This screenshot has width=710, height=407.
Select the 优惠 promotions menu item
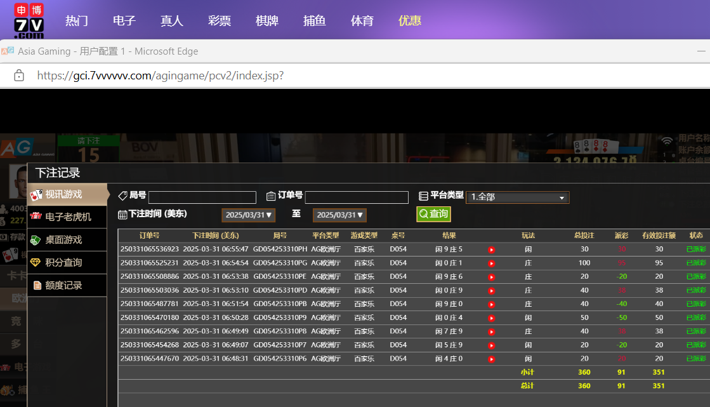tap(410, 20)
